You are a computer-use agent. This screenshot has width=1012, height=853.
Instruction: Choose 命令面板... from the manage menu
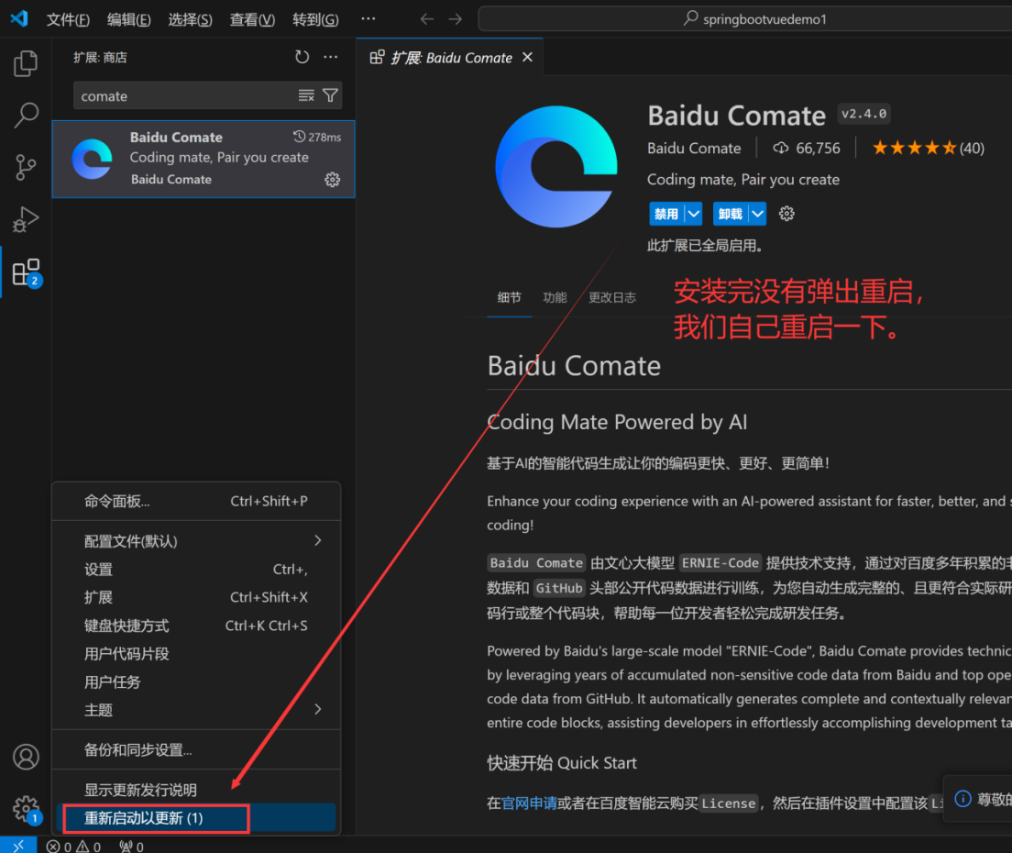(x=196, y=501)
